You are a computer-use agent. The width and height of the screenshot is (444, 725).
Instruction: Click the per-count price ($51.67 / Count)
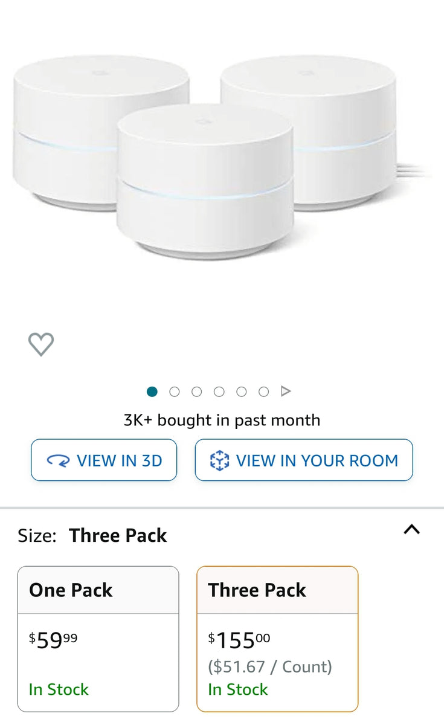269,666
